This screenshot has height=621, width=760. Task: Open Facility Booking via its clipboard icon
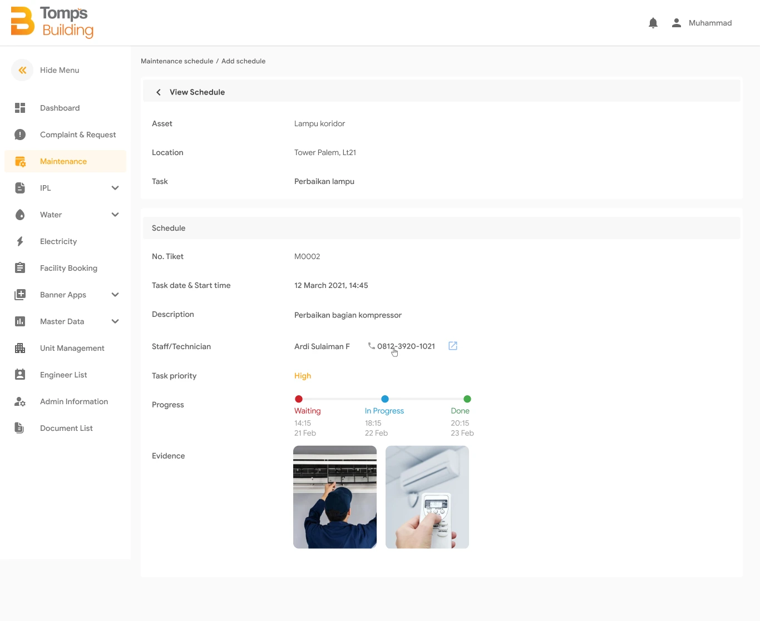(20, 267)
